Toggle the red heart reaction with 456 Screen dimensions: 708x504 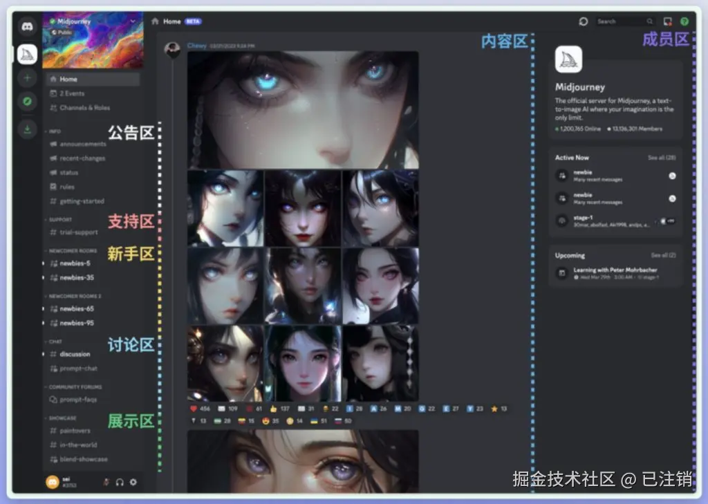[200, 409]
